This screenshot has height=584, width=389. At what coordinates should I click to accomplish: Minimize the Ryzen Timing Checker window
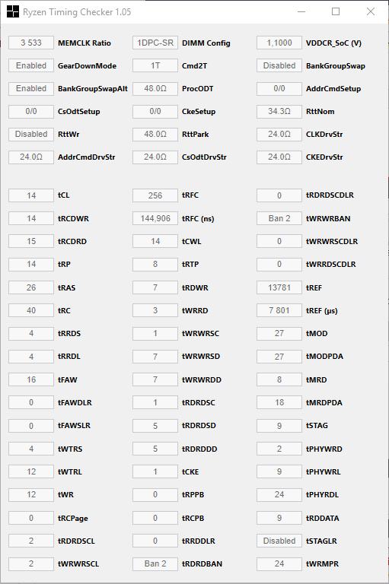click(301, 11)
